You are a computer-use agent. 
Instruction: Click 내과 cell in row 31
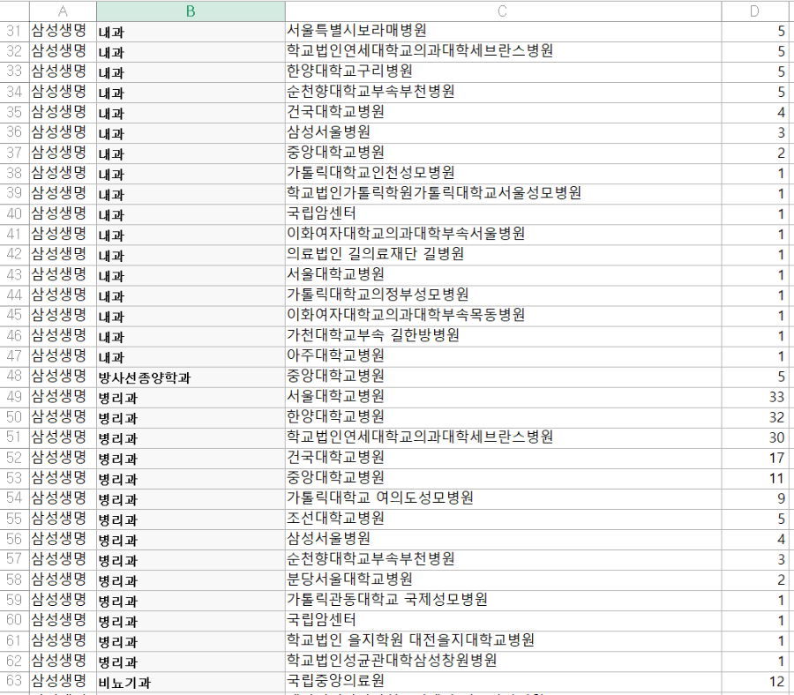(x=191, y=32)
